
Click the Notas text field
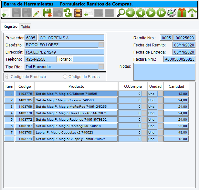[164, 72]
